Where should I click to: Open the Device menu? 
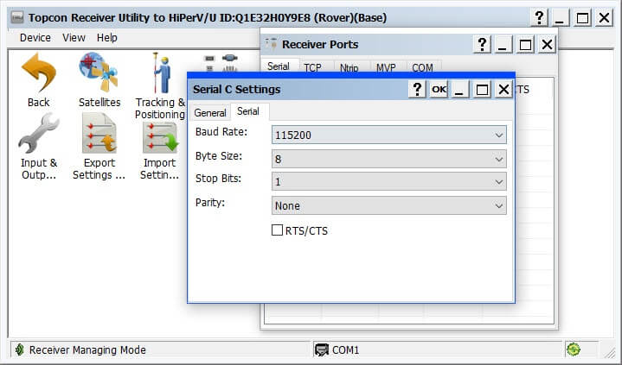point(35,38)
